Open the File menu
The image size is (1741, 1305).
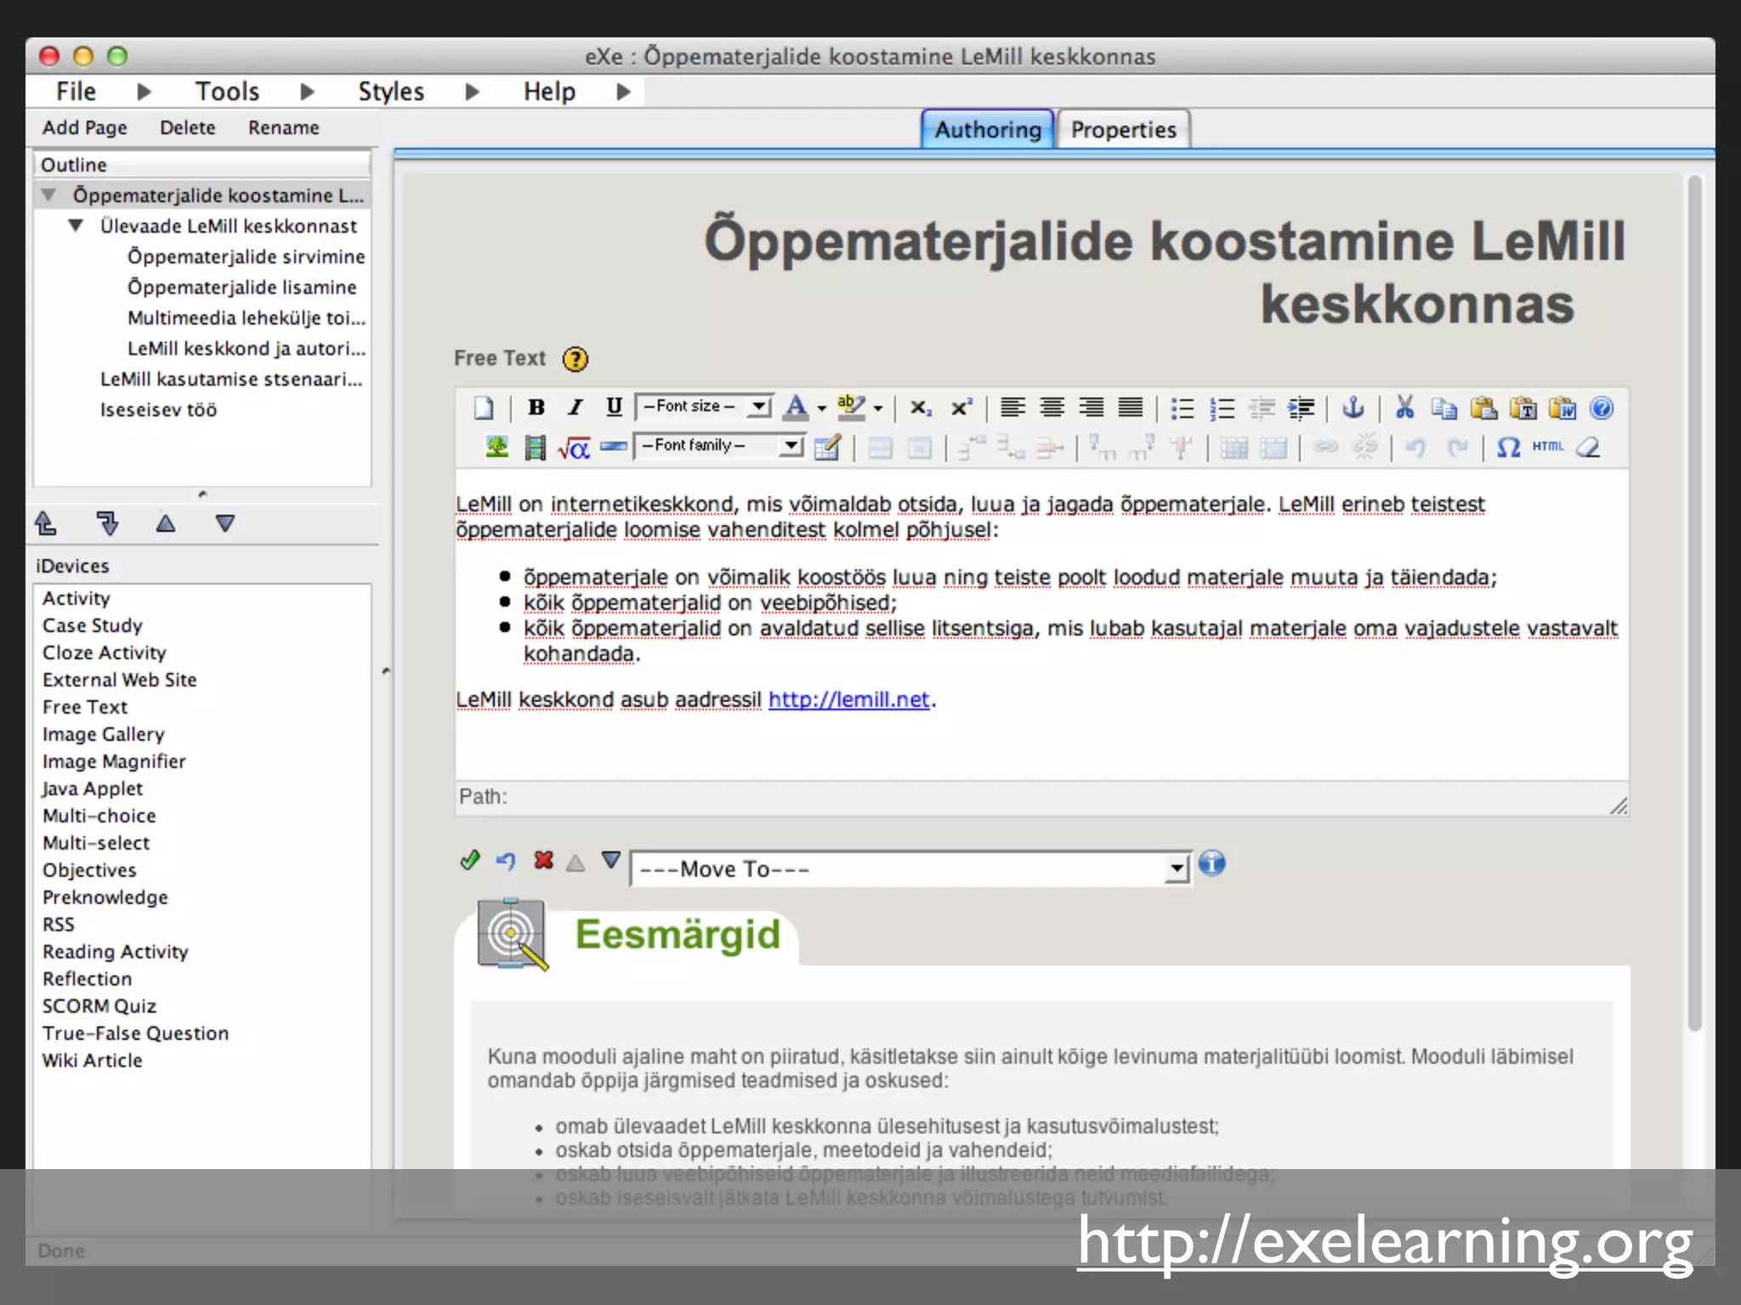tap(77, 91)
